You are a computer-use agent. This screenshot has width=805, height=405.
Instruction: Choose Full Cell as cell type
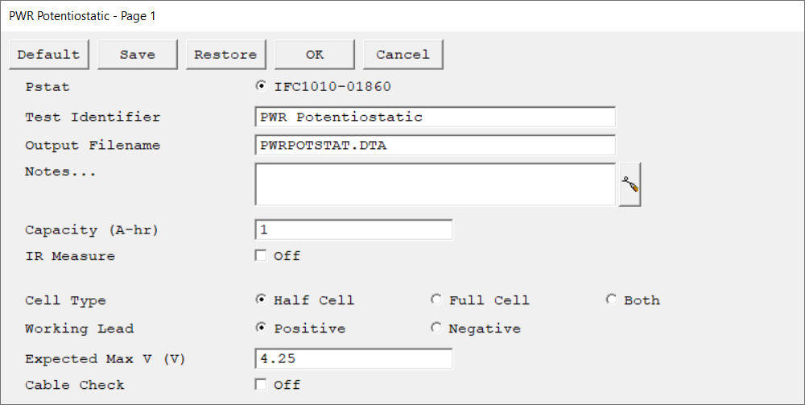pos(436,300)
